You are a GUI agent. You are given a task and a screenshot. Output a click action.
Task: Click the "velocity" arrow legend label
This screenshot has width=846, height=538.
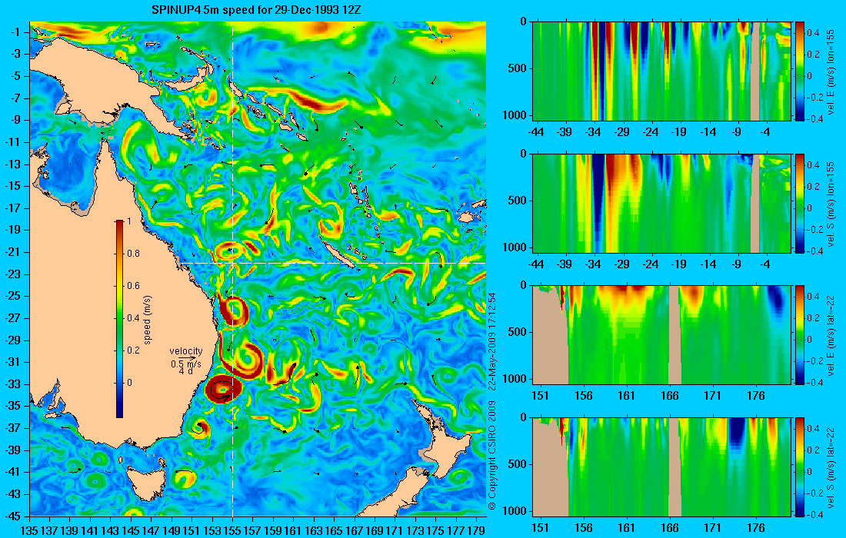point(185,351)
